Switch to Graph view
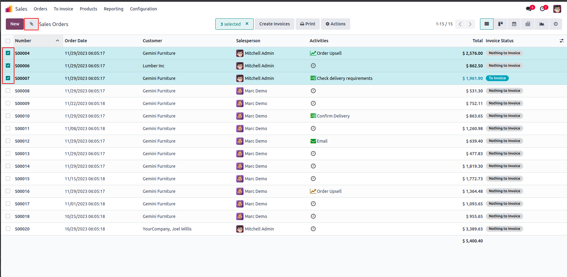 [542, 24]
